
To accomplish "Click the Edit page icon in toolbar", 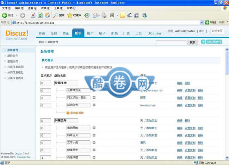I will click(x=112, y=15).
